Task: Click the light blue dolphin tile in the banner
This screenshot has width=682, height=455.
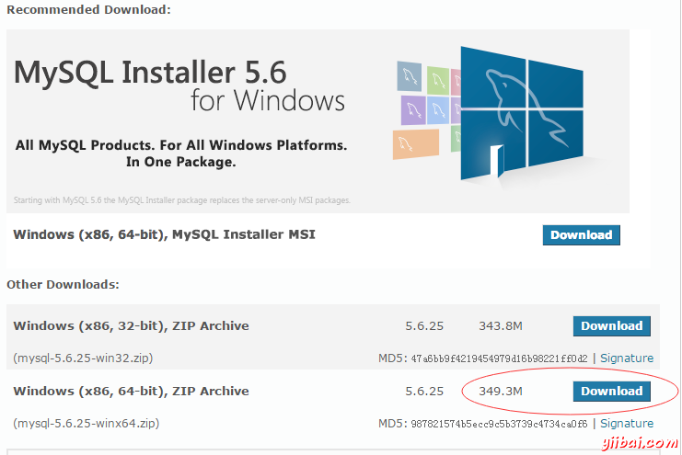Action: (x=440, y=111)
